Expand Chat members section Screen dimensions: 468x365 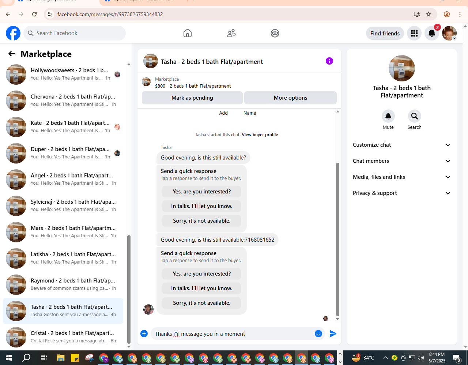click(402, 161)
